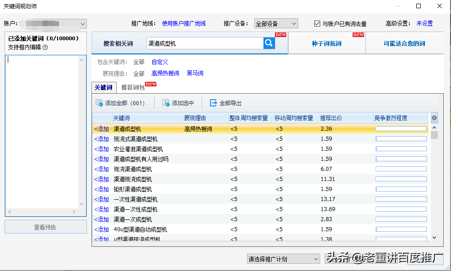Click the 添加全部 icon to add all 661 keywords
The width and height of the screenshot is (451, 271).
point(99,103)
